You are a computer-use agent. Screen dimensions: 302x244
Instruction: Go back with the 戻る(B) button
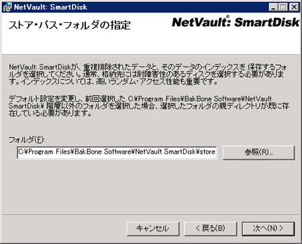[x=211, y=229]
